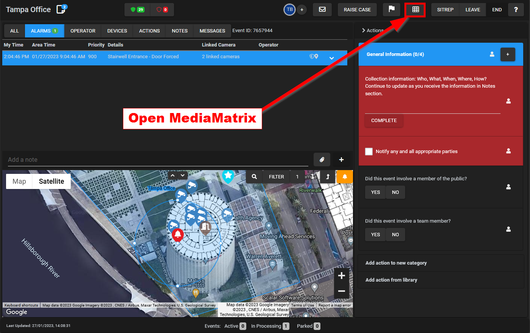
Task: Expand the Actions panel chevron
Action: 364,30
